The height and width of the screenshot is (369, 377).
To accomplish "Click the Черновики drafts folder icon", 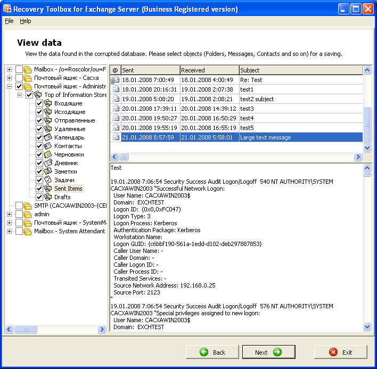I will 48,154.
